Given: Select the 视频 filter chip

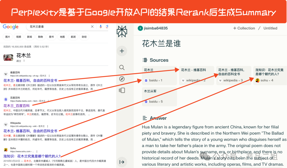Looking at the screenshot, I should click(19, 37).
